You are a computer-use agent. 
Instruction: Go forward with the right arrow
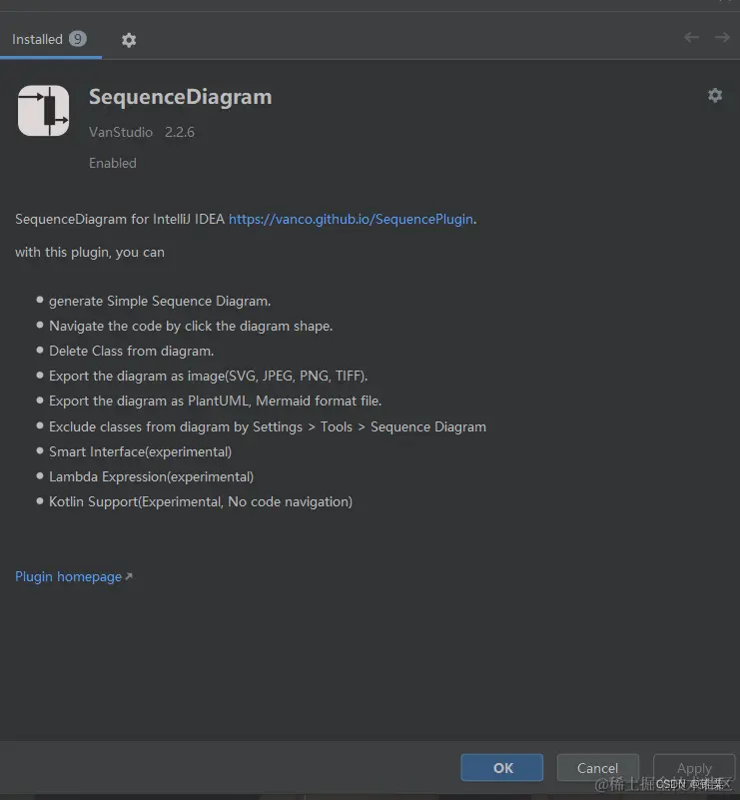[722, 37]
